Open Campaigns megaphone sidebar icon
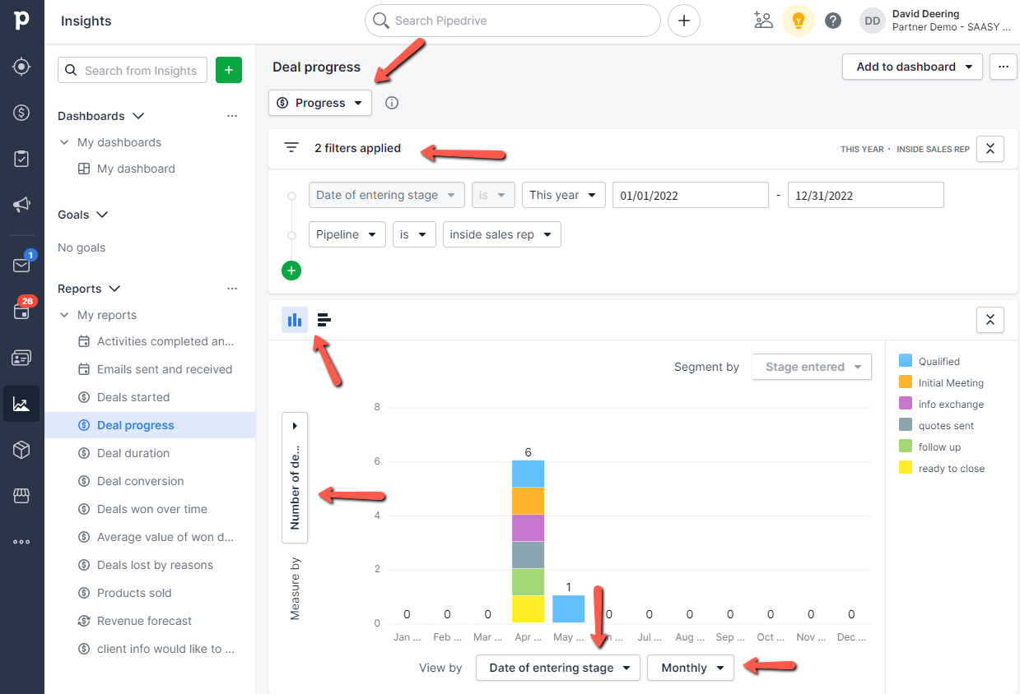The height and width of the screenshot is (694, 1020). 21,204
